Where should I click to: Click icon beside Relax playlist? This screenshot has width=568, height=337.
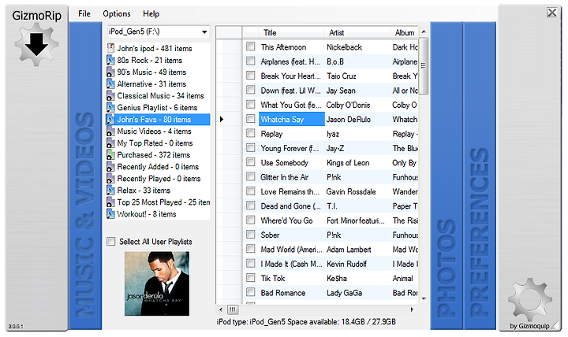(x=111, y=191)
